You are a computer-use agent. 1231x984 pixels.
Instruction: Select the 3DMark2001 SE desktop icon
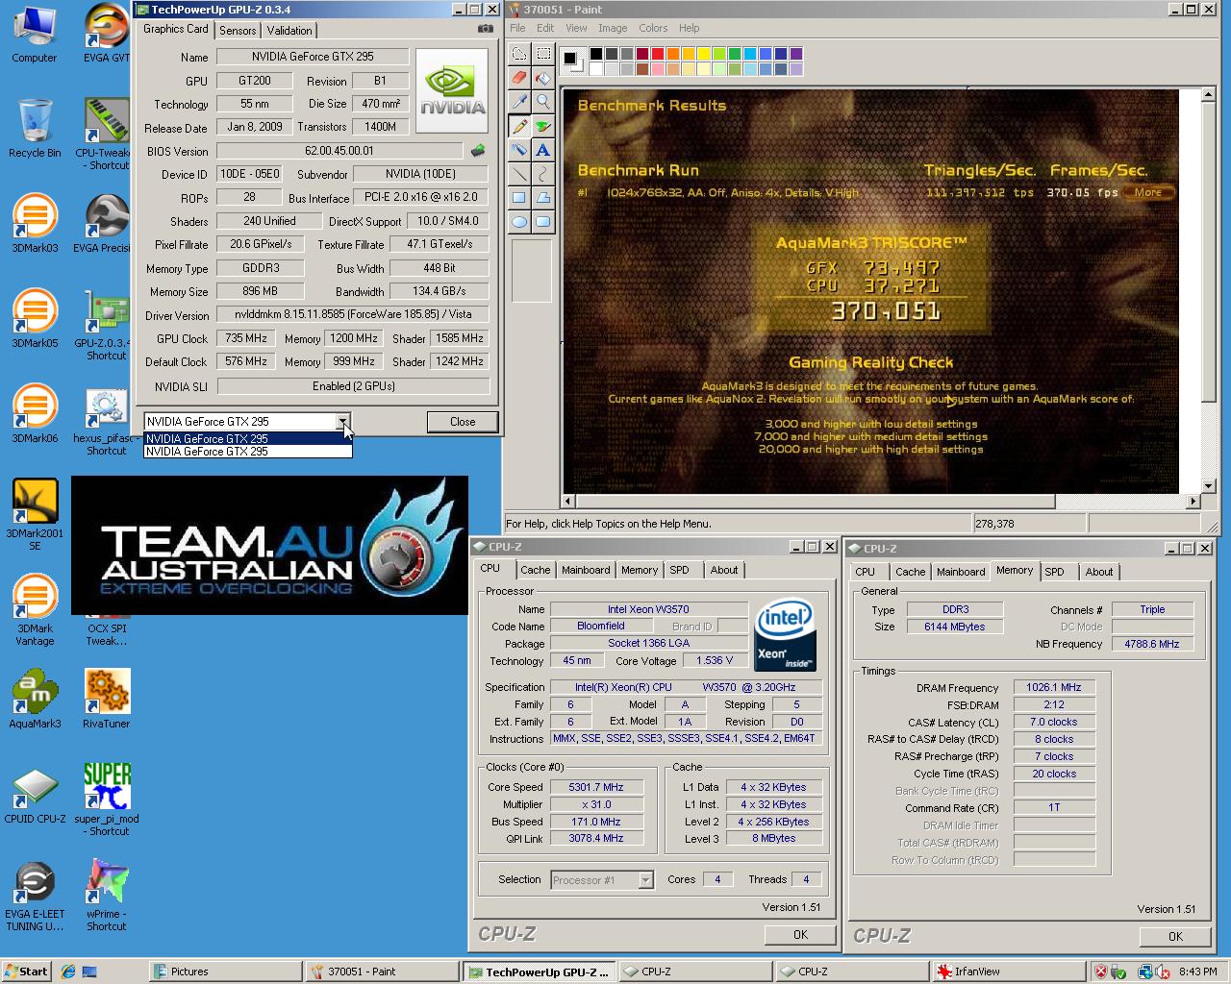pos(35,514)
